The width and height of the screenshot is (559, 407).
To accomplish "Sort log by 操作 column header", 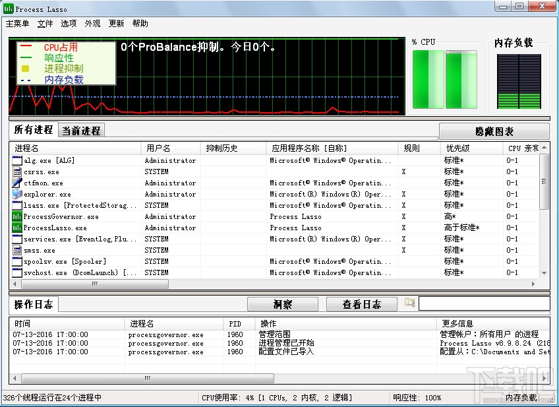I will coord(346,324).
